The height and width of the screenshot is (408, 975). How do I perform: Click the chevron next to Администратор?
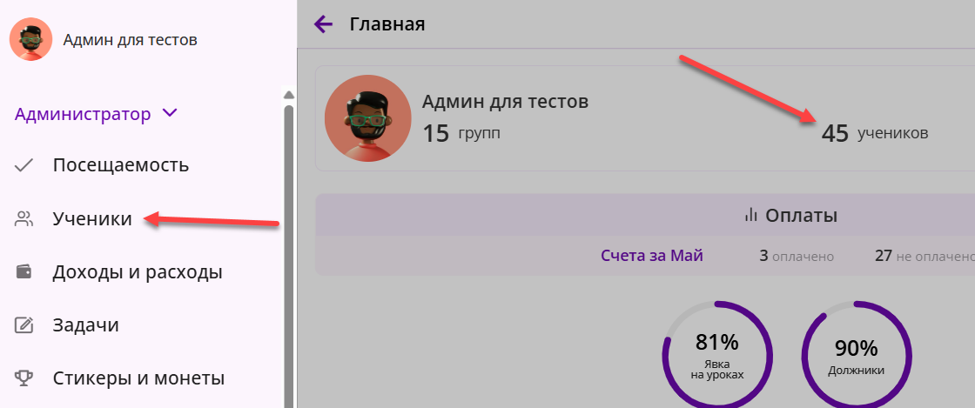[x=169, y=114]
